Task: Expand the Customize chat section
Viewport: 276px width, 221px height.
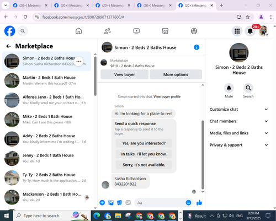Action: [x=239, y=109]
